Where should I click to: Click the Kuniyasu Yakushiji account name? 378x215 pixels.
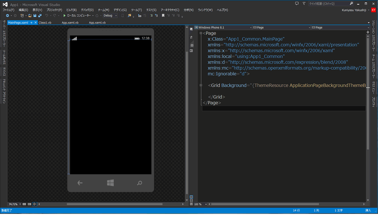(x=354, y=10)
